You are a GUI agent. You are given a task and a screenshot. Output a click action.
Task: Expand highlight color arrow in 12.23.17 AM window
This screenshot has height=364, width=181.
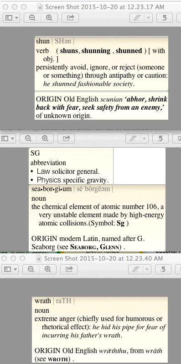[148, 18]
